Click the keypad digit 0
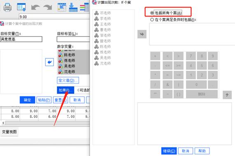 click(196, 85)
